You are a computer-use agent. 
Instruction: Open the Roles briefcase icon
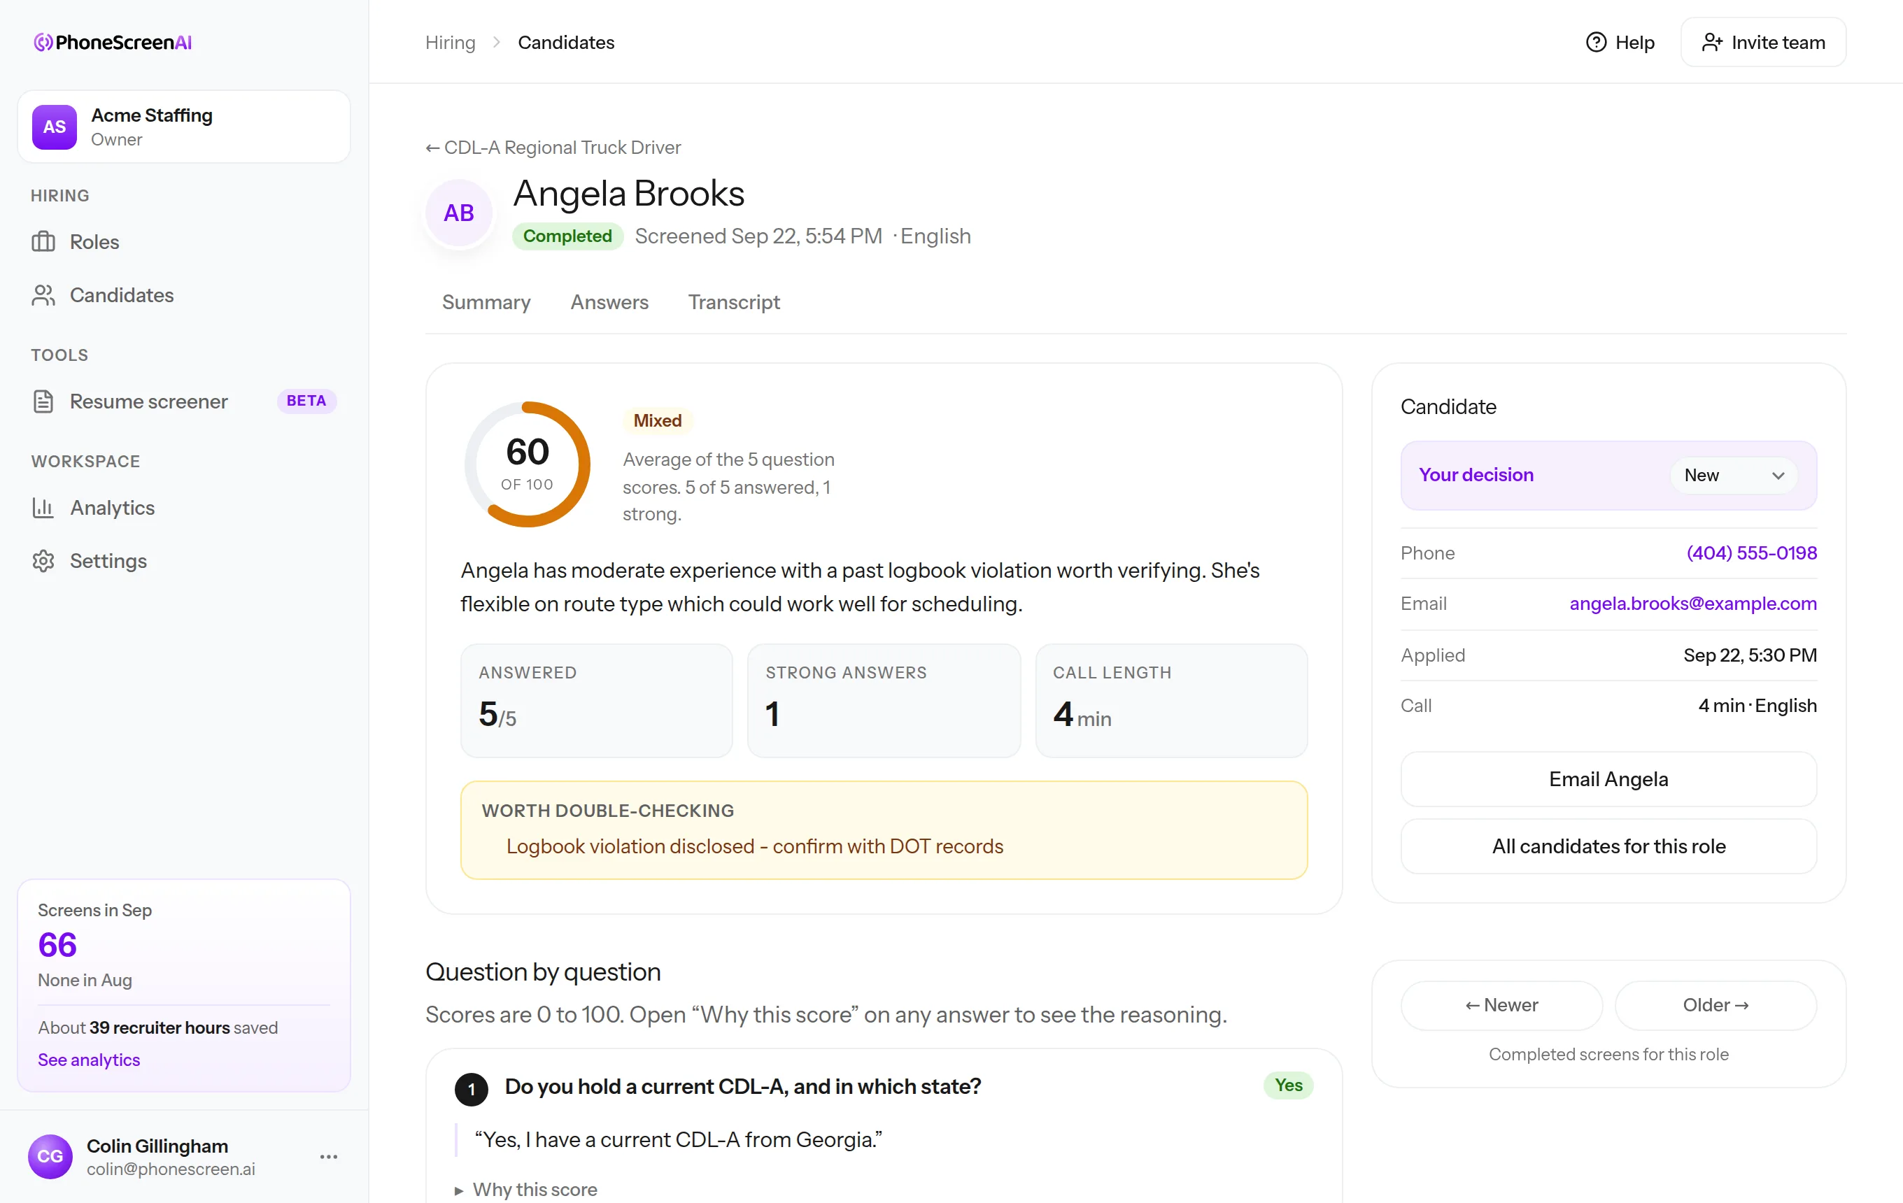pyautogui.click(x=43, y=242)
